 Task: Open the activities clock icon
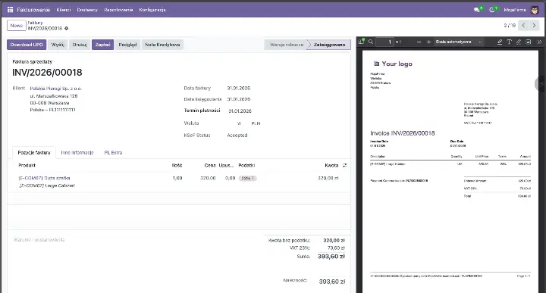[493, 10]
